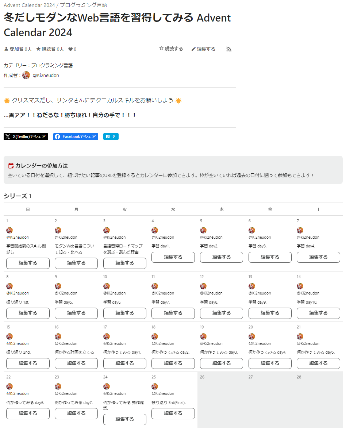The image size is (346, 431).
Task: Click 編集する under 学習 day1.
Action: pos(173,257)
